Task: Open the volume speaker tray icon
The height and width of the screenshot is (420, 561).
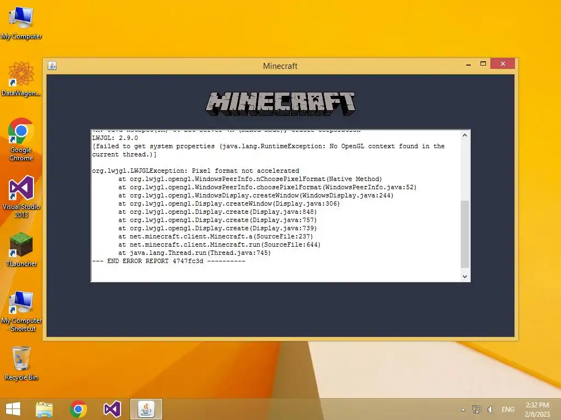Action: click(490, 409)
